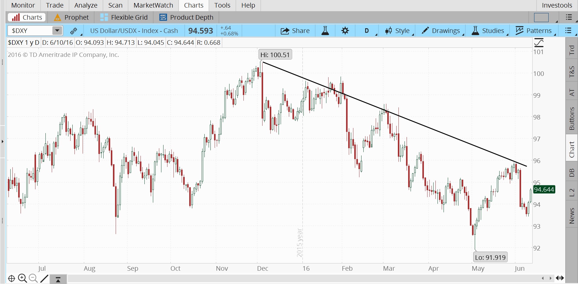Select the crosshair tool at bottom left

[12, 278]
